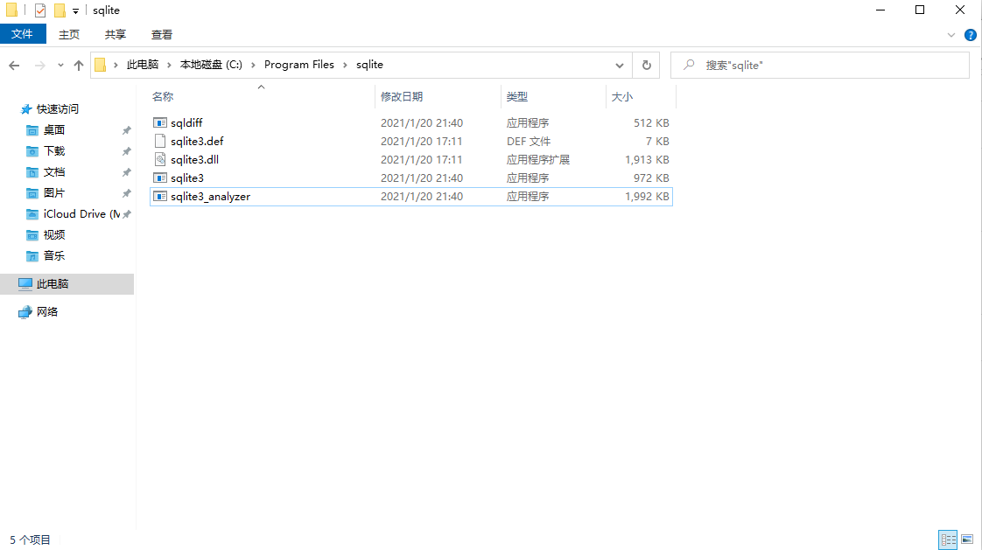Click the window's folder system icon
Image resolution: width=982 pixels, height=550 pixels.
pyautogui.click(x=11, y=10)
